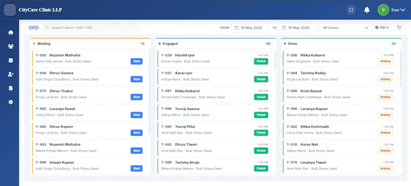
Task: Finish visit for T-037 Aarav Iyer
Action: click(261, 79)
